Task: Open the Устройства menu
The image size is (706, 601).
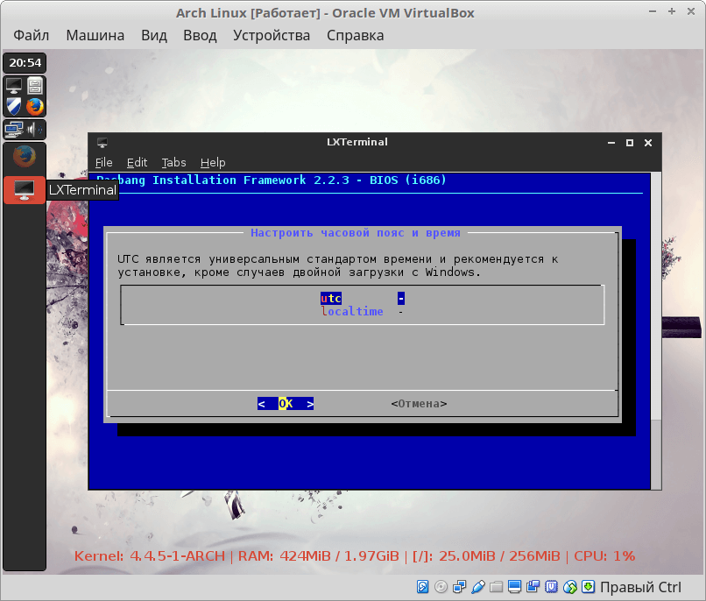Action: [x=272, y=36]
